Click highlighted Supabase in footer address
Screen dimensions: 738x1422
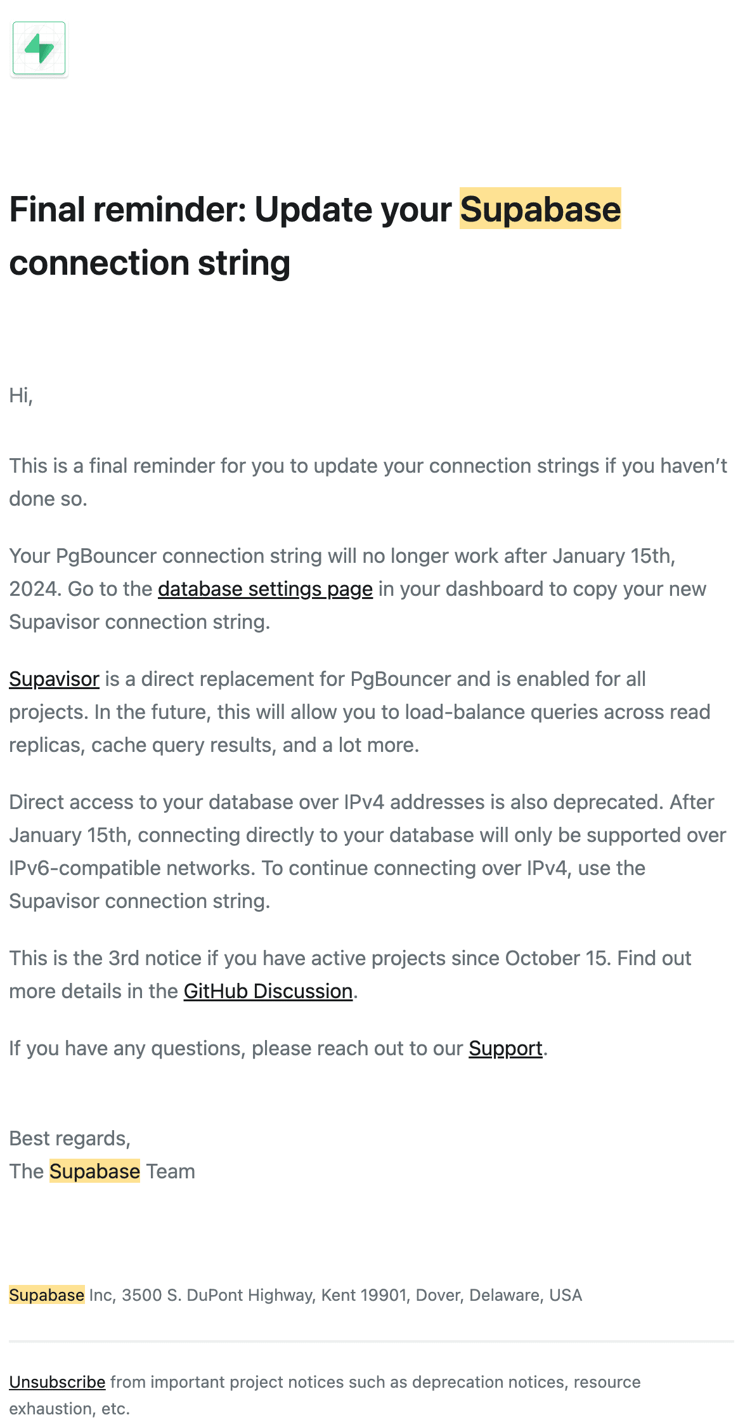(x=46, y=1295)
